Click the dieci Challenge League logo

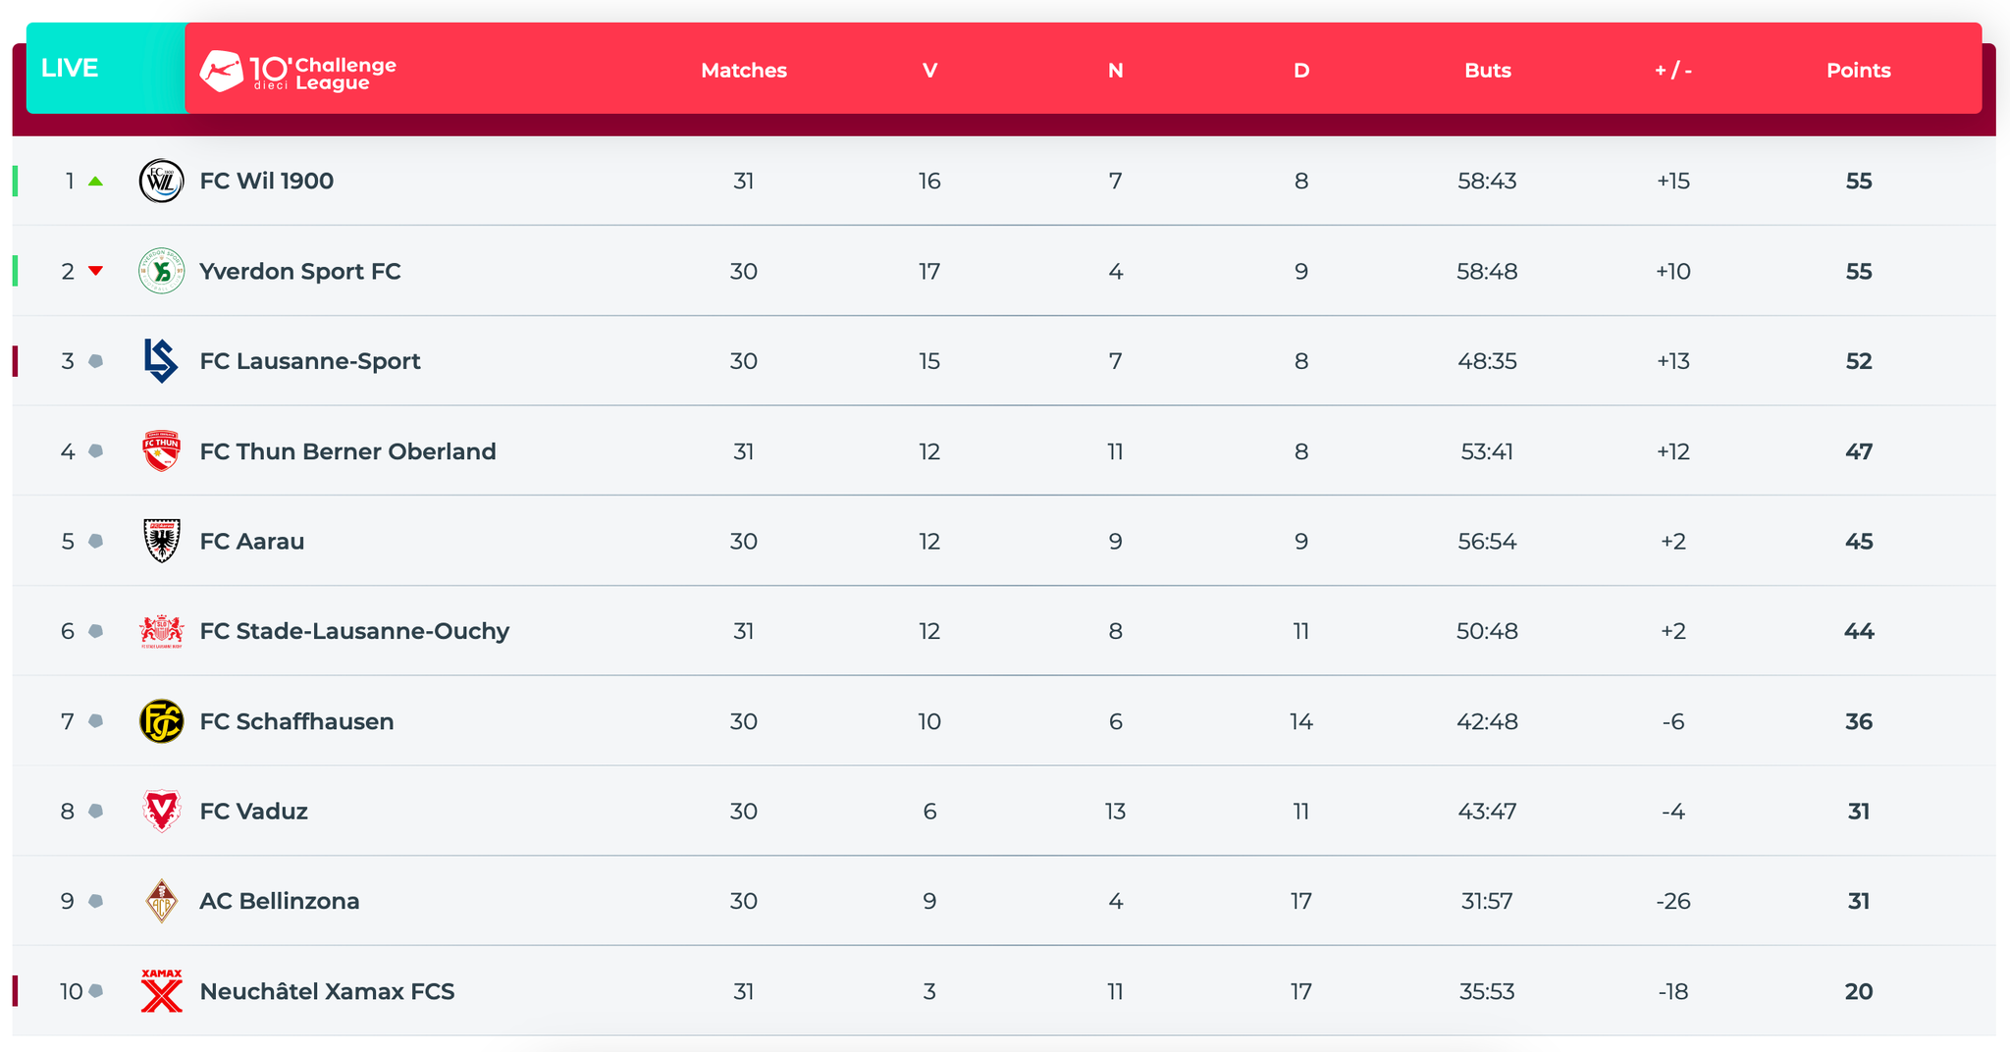tap(298, 71)
